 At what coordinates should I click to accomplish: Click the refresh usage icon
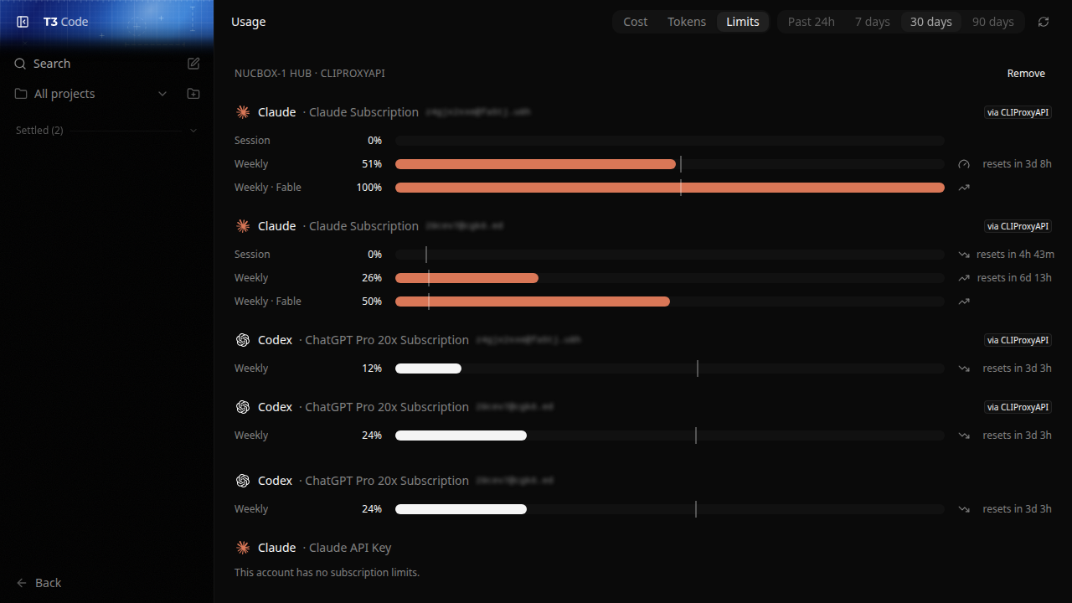(x=1044, y=22)
